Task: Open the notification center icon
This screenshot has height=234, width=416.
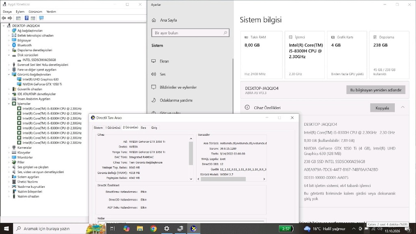Action: click(x=408, y=230)
